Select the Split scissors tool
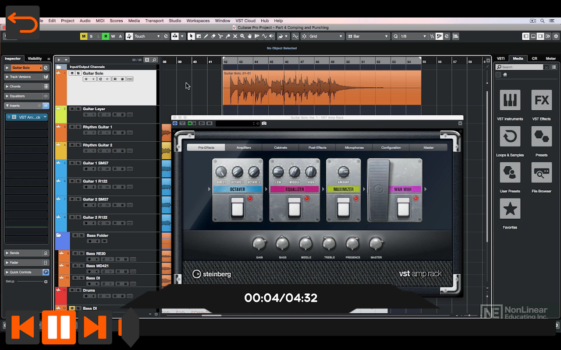 pyautogui.click(x=220, y=36)
